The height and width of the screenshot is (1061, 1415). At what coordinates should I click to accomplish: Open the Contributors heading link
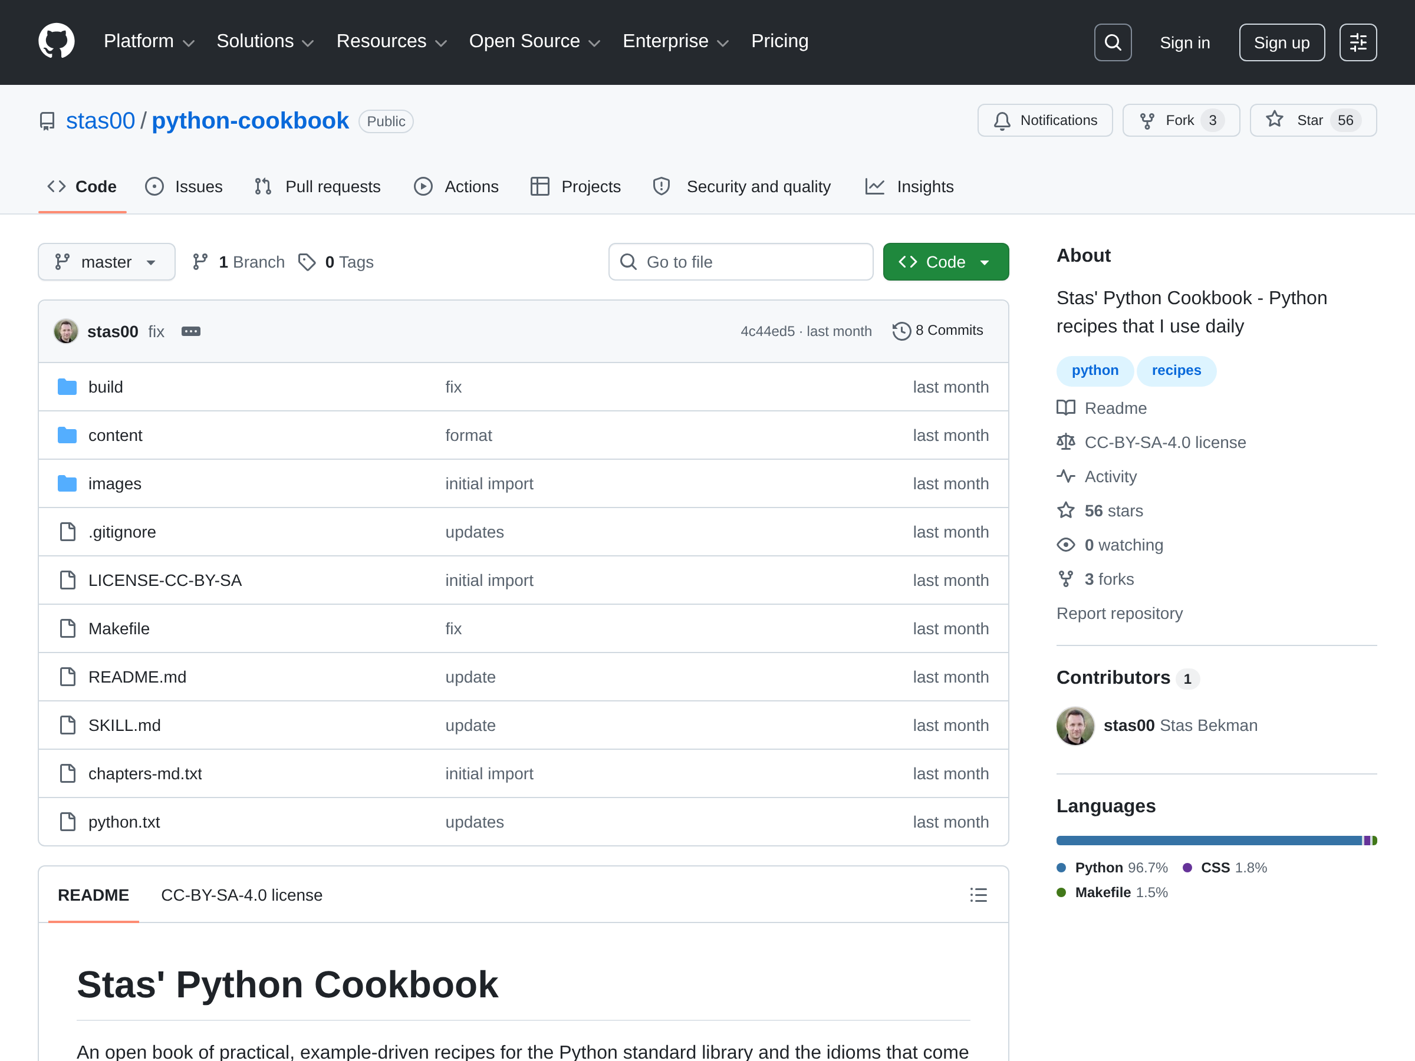1128,677
